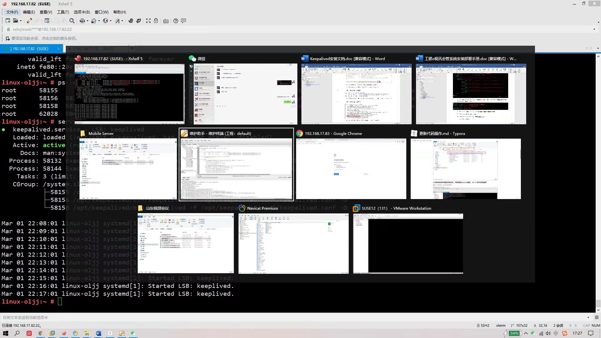This screenshot has height=338, width=601.
Task: Open Google Chrome from the taskbar
Action: tap(40, 333)
